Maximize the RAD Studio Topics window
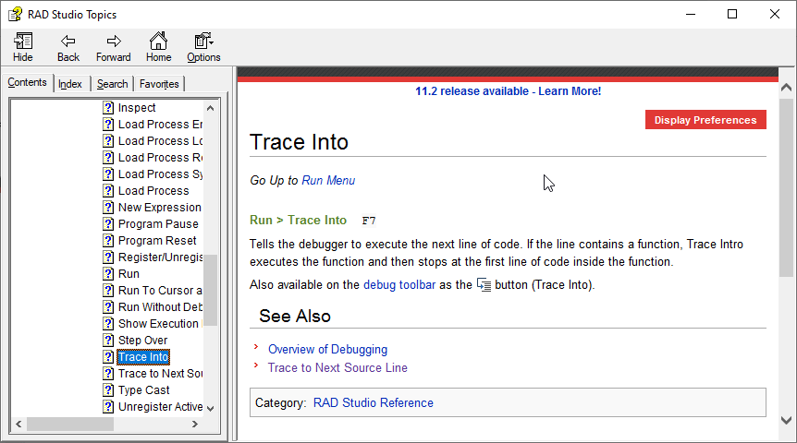 click(x=732, y=14)
